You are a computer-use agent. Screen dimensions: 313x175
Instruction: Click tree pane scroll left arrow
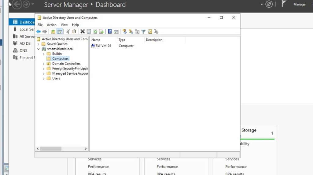[x=38, y=149]
